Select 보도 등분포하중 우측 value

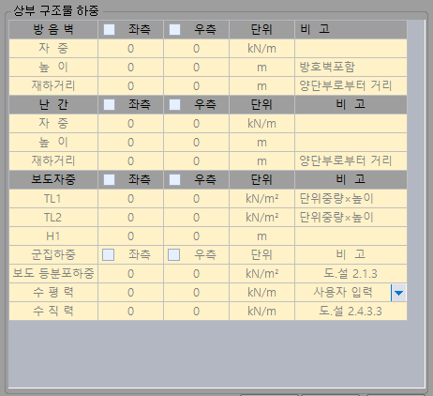pyautogui.click(x=196, y=274)
